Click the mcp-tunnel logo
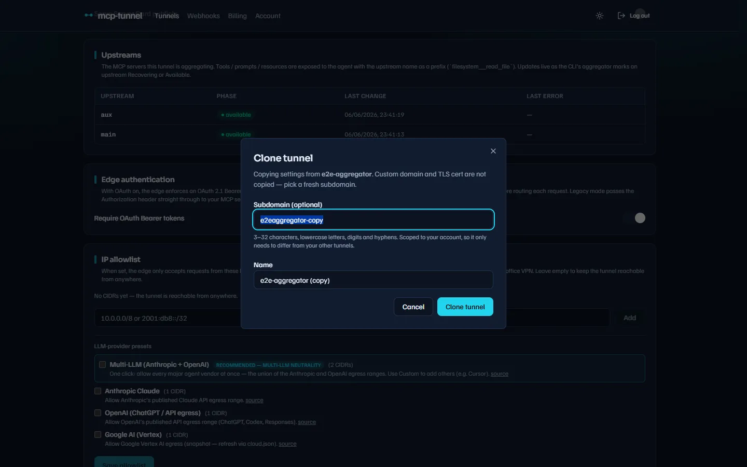Screen dimensions: 747x467 114,16
